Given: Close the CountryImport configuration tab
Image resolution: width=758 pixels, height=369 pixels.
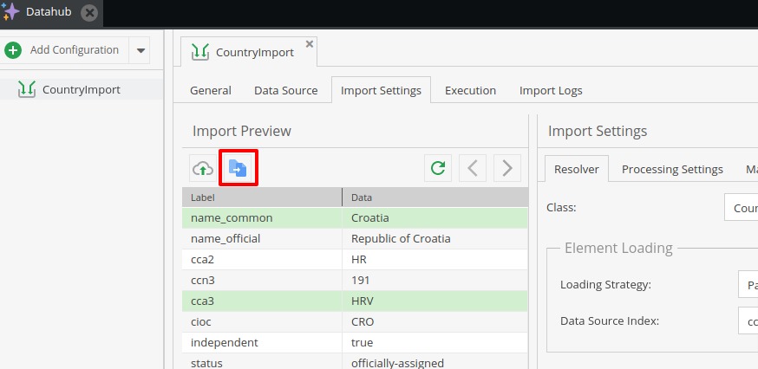Looking at the screenshot, I should click(310, 43).
